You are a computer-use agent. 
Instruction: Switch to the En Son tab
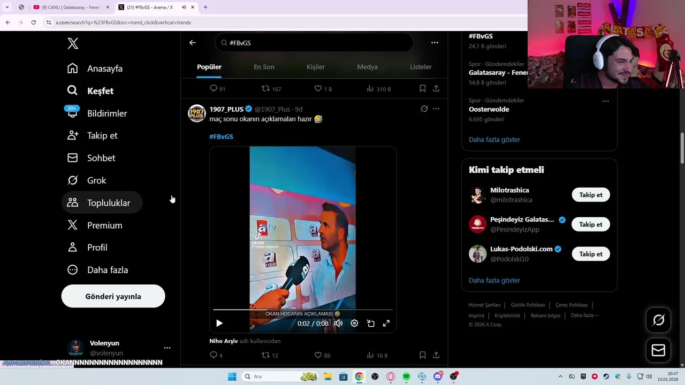[x=264, y=67]
